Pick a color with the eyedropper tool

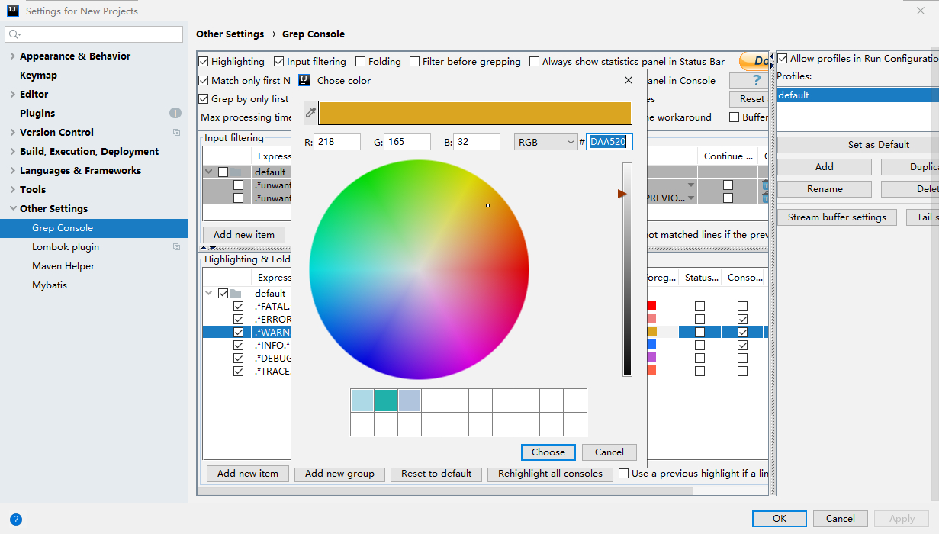coord(310,113)
